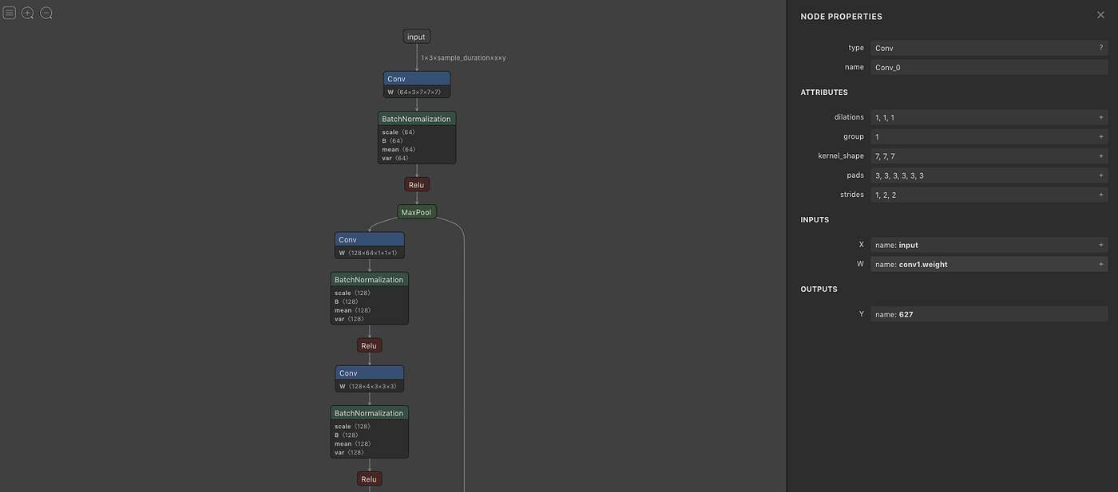The width and height of the screenshot is (1118, 492).
Task: Expand the kernel_shape attribute value
Action: (x=1100, y=155)
